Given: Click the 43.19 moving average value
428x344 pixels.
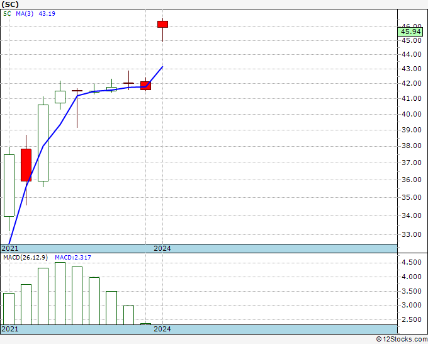Looking at the screenshot, I should coord(47,14).
